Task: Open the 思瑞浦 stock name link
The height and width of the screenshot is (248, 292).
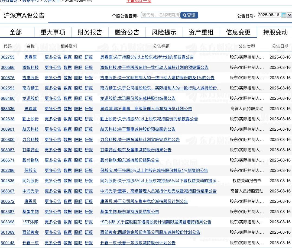Action: pyautogui.click(x=31, y=109)
